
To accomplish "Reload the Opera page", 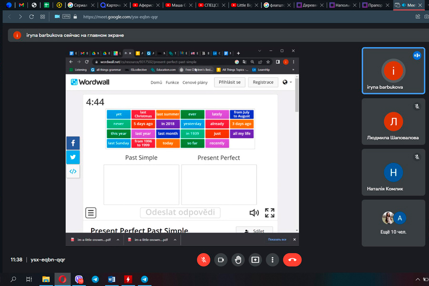I will point(31,17).
